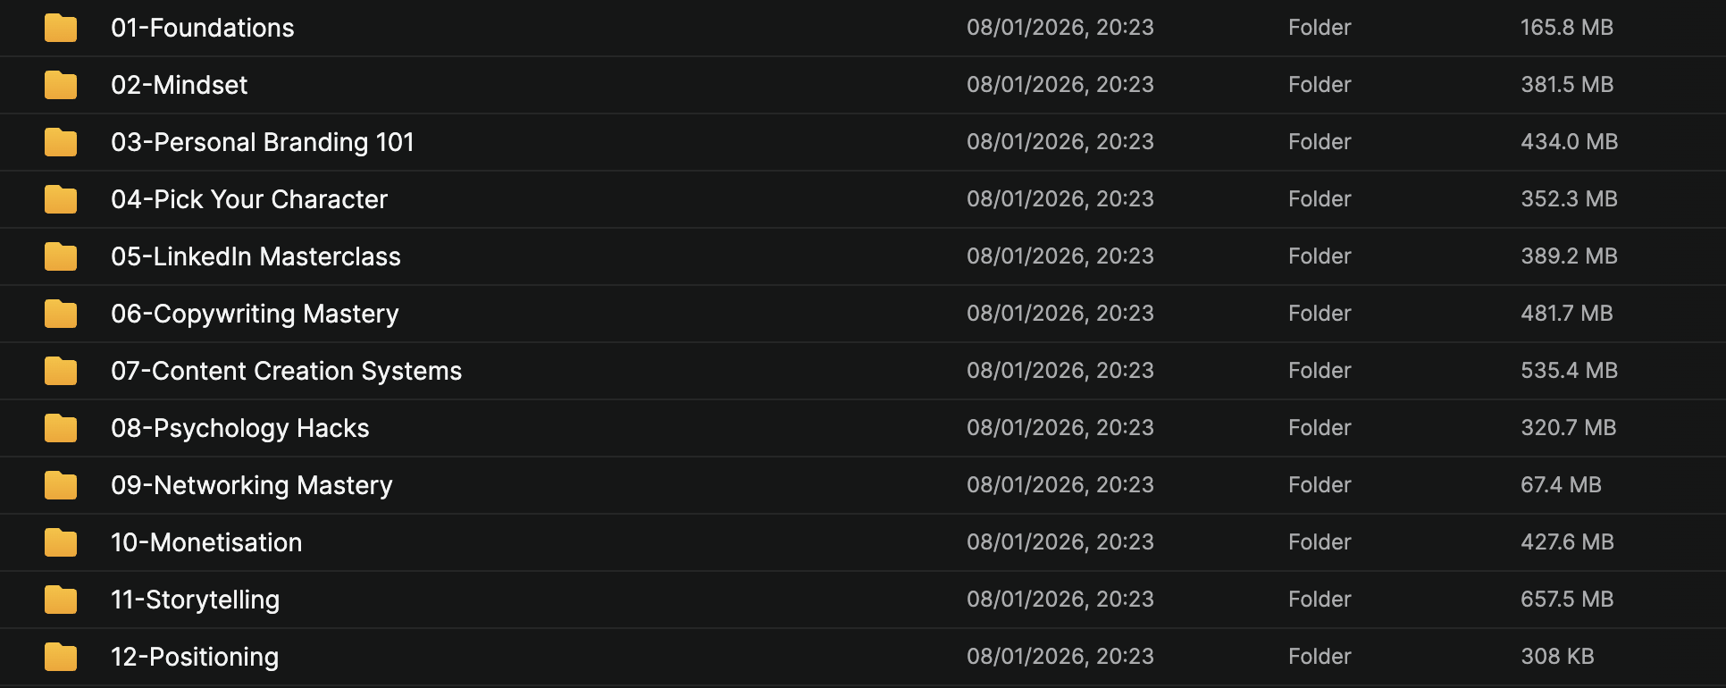Screen dimensions: 1726x688
Task: Click the Folder type label for 10-Monetisation
Action: [x=1320, y=542]
